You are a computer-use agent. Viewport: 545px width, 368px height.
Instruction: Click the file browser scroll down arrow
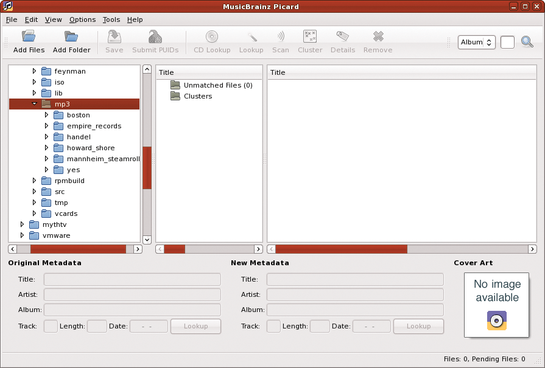[x=147, y=240]
